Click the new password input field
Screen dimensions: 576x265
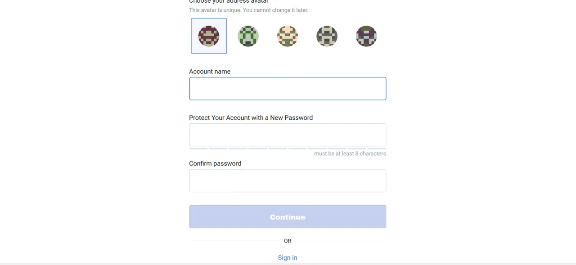(x=288, y=135)
